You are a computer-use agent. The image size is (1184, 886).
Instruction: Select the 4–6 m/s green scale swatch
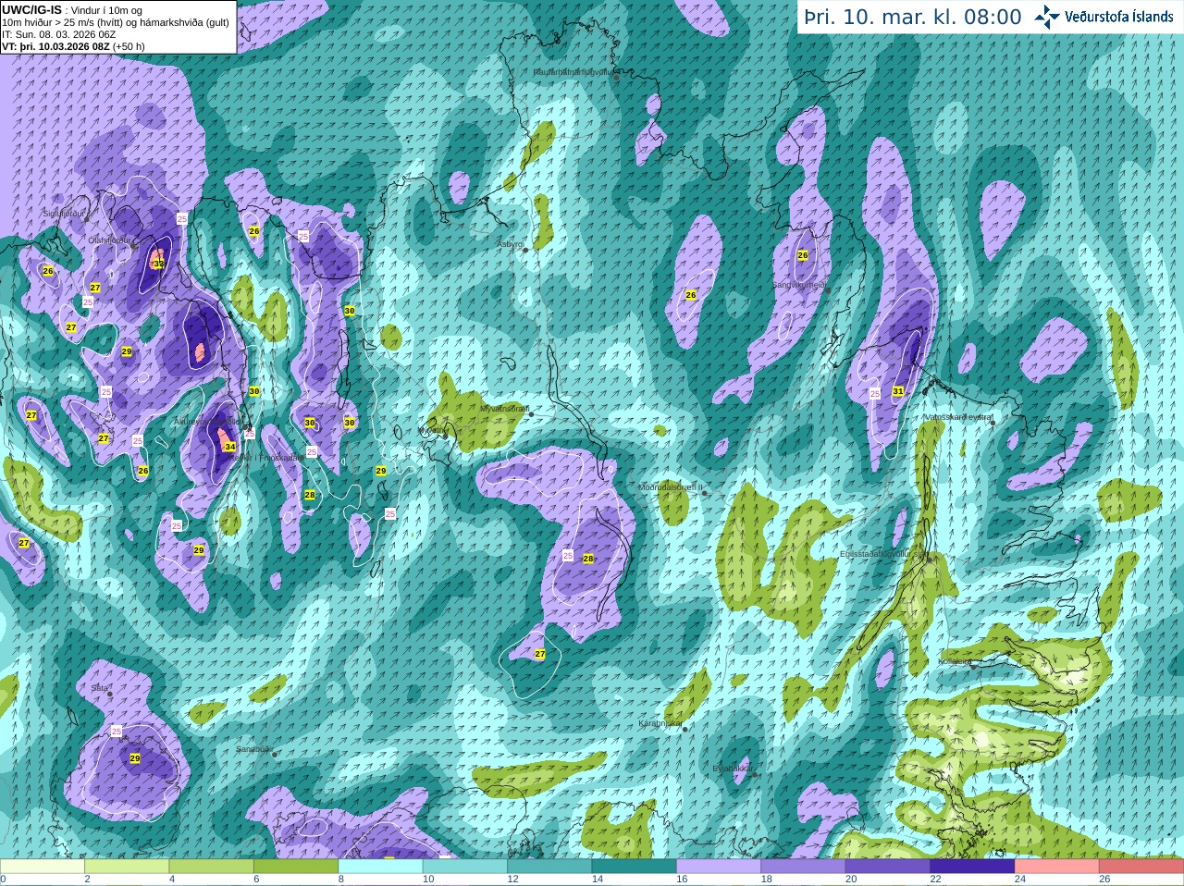tap(211, 867)
